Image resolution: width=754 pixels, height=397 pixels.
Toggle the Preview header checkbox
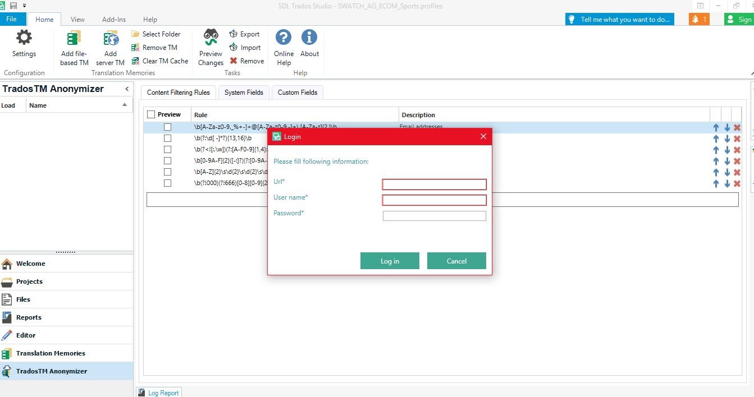(x=150, y=113)
